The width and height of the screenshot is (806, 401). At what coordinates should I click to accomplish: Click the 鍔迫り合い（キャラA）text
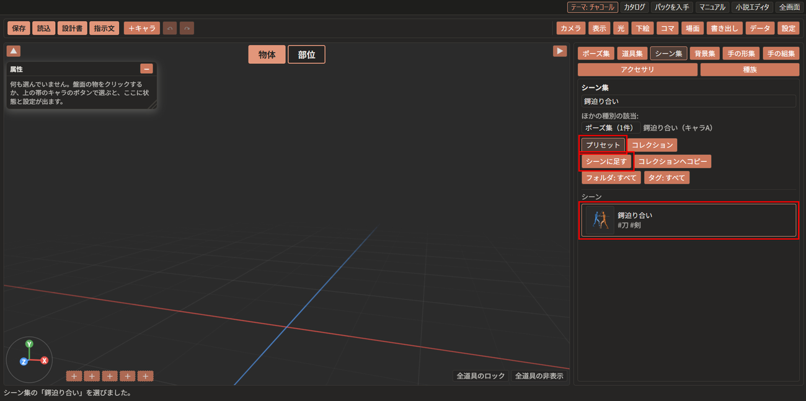click(678, 128)
